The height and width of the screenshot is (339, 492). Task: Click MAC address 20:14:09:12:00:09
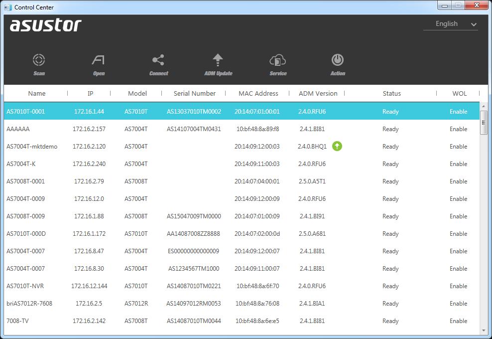tap(257, 198)
